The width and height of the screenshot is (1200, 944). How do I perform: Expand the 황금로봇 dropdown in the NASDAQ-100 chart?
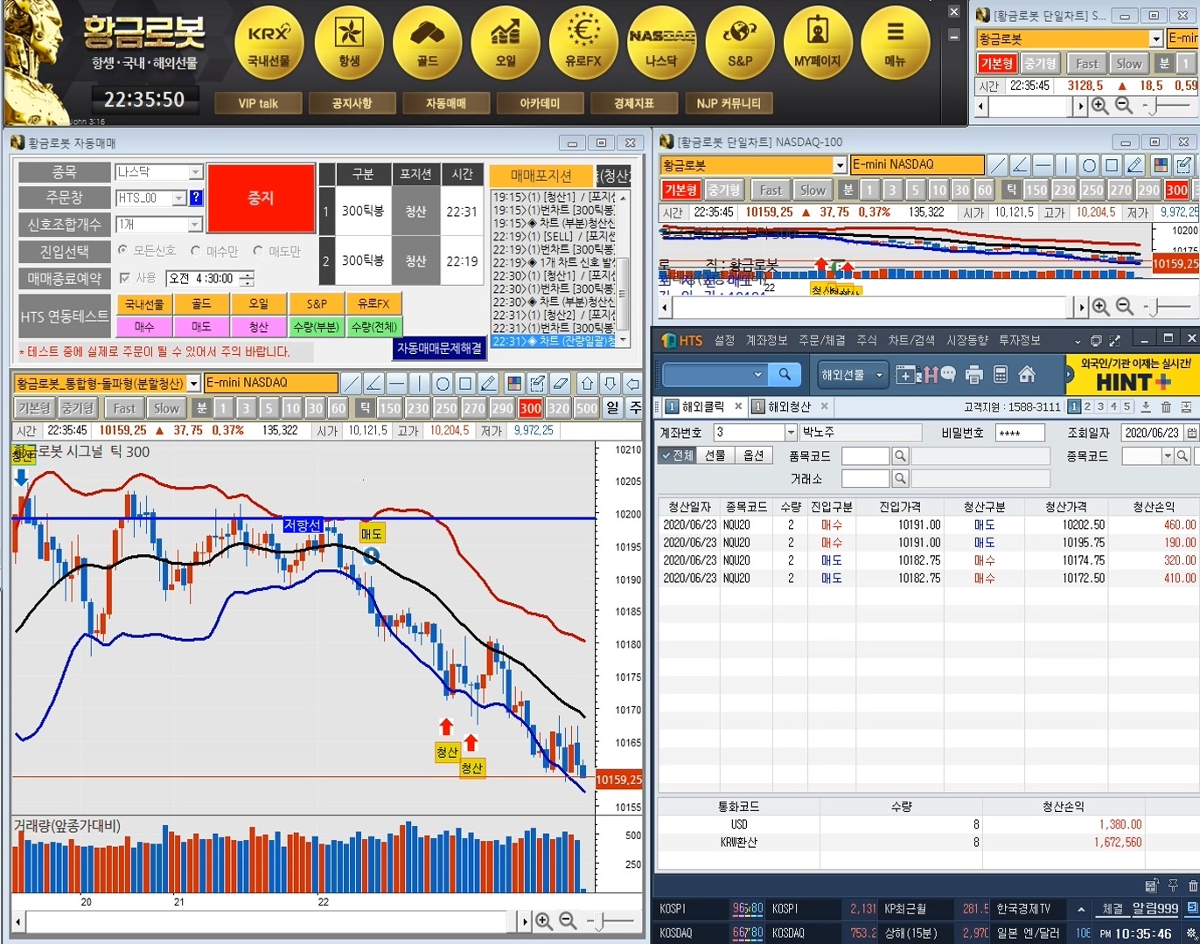coord(840,164)
